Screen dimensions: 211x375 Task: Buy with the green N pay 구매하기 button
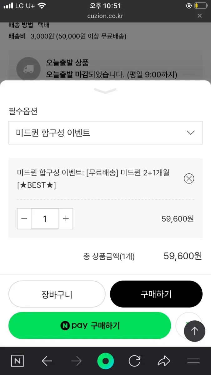(x=90, y=326)
